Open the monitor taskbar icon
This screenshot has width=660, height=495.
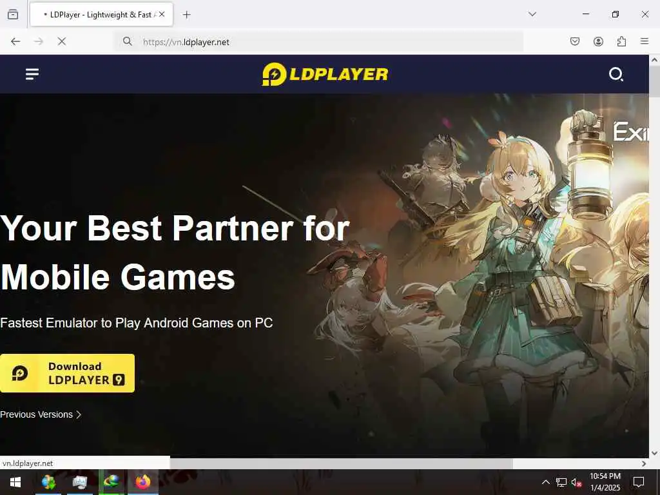point(80,482)
